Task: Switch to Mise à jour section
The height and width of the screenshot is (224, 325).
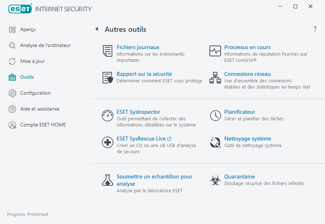Action: pos(32,61)
